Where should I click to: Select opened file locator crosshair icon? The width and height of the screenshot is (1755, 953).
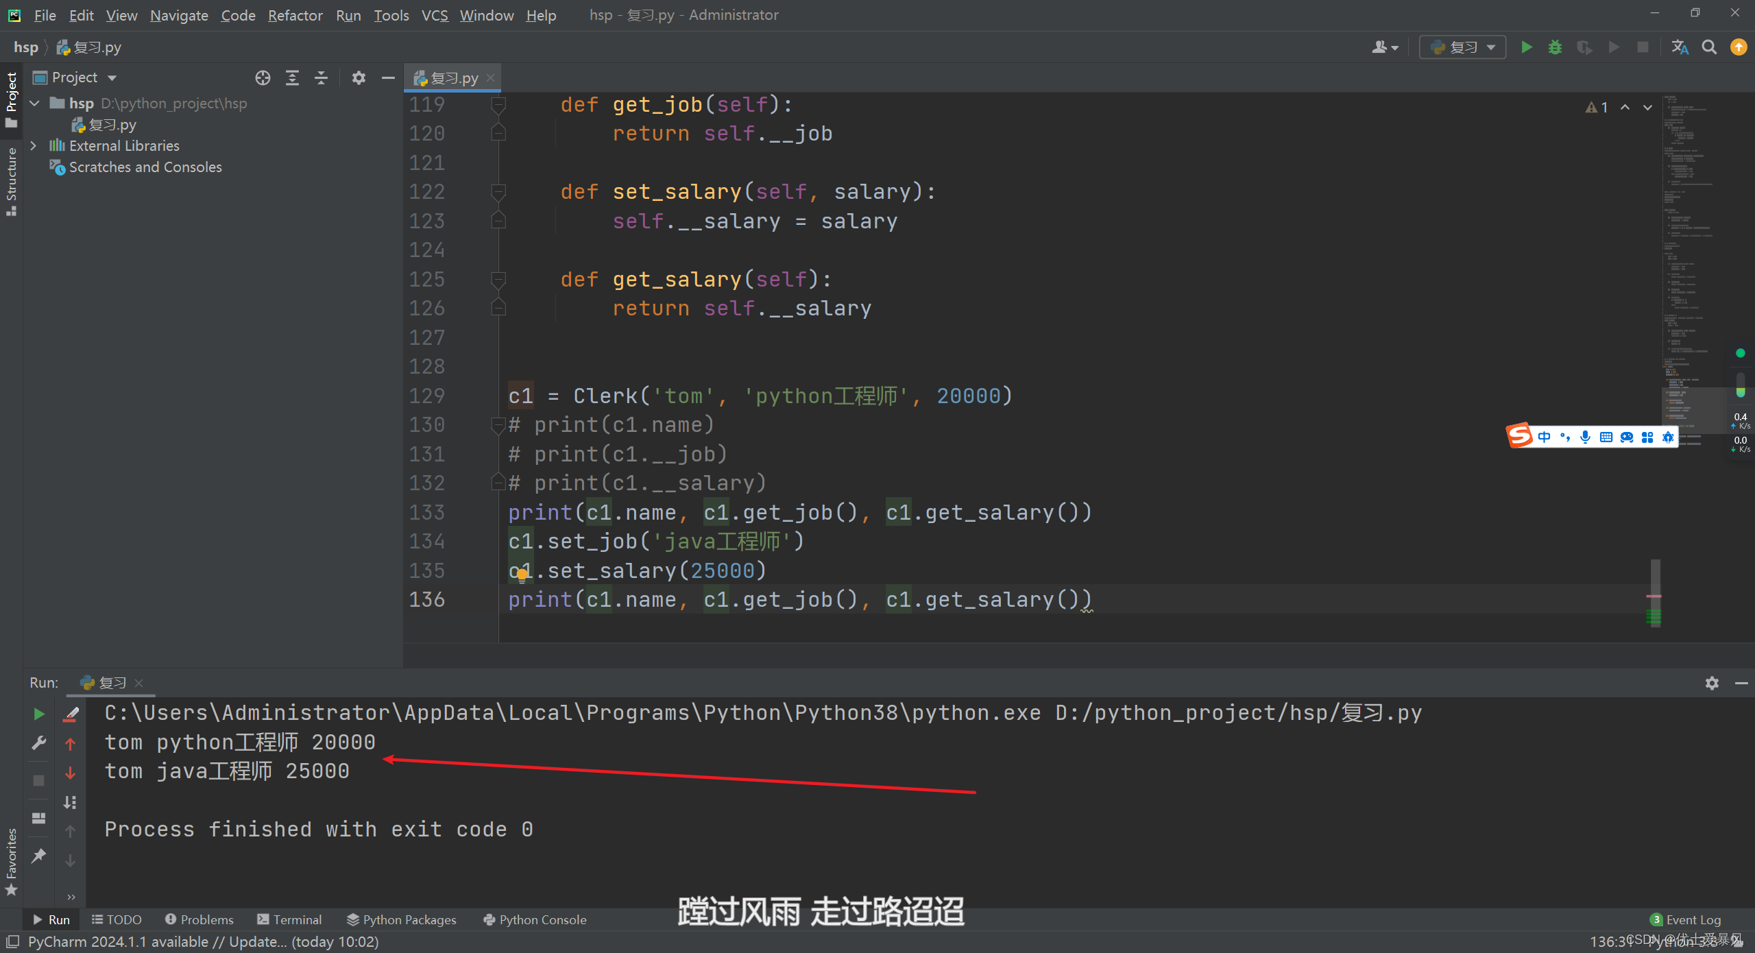(x=263, y=78)
